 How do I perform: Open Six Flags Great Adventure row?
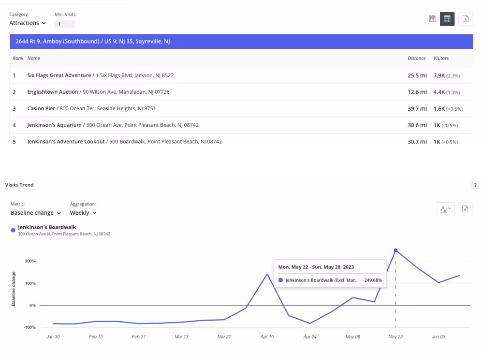point(241,75)
